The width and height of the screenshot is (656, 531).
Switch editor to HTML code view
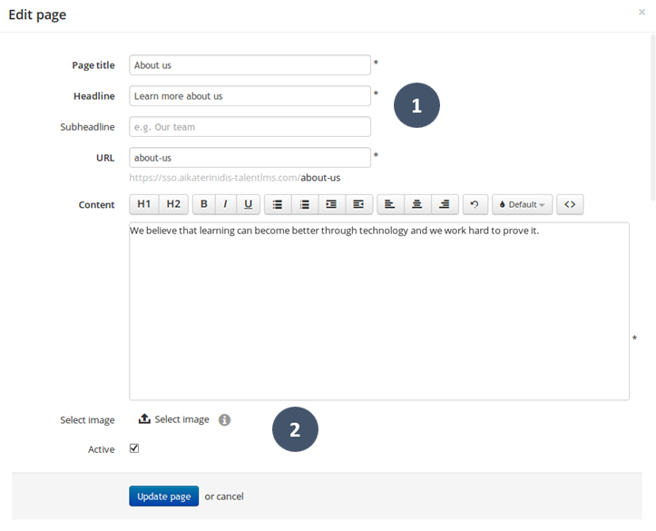(570, 204)
